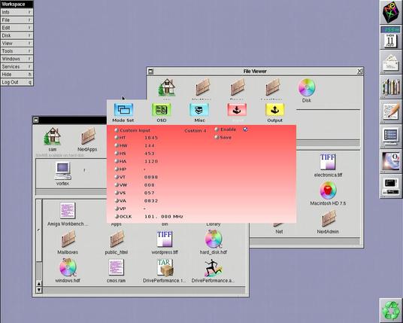This screenshot has width=403, height=323.
Task: Open the Mail dock icon
Action: click(390, 62)
